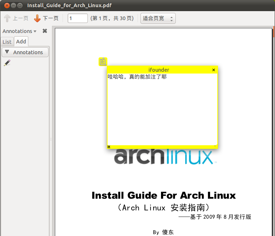Click the page number input field
Screen dimensions: 275x236
pyautogui.click(x=78, y=18)
